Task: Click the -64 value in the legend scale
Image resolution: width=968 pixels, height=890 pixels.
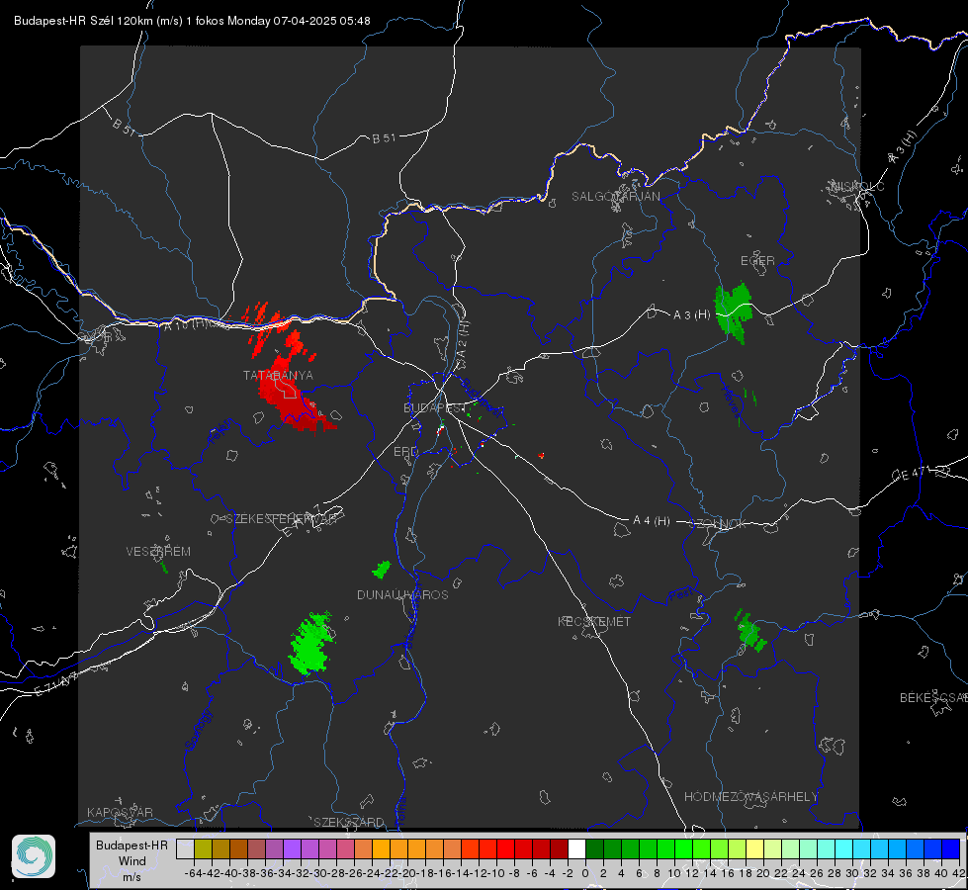Action: point(194,873)
